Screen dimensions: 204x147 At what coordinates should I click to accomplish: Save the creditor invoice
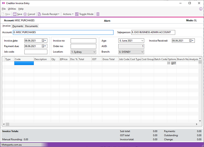click(x=18, y=14)
